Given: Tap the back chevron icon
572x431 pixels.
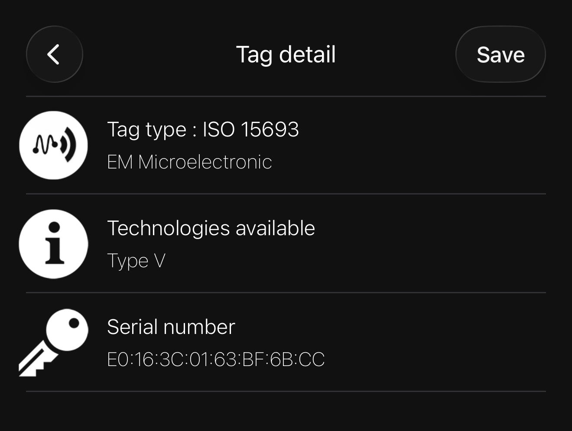Looking at the screenshot, I should (54, 55).
